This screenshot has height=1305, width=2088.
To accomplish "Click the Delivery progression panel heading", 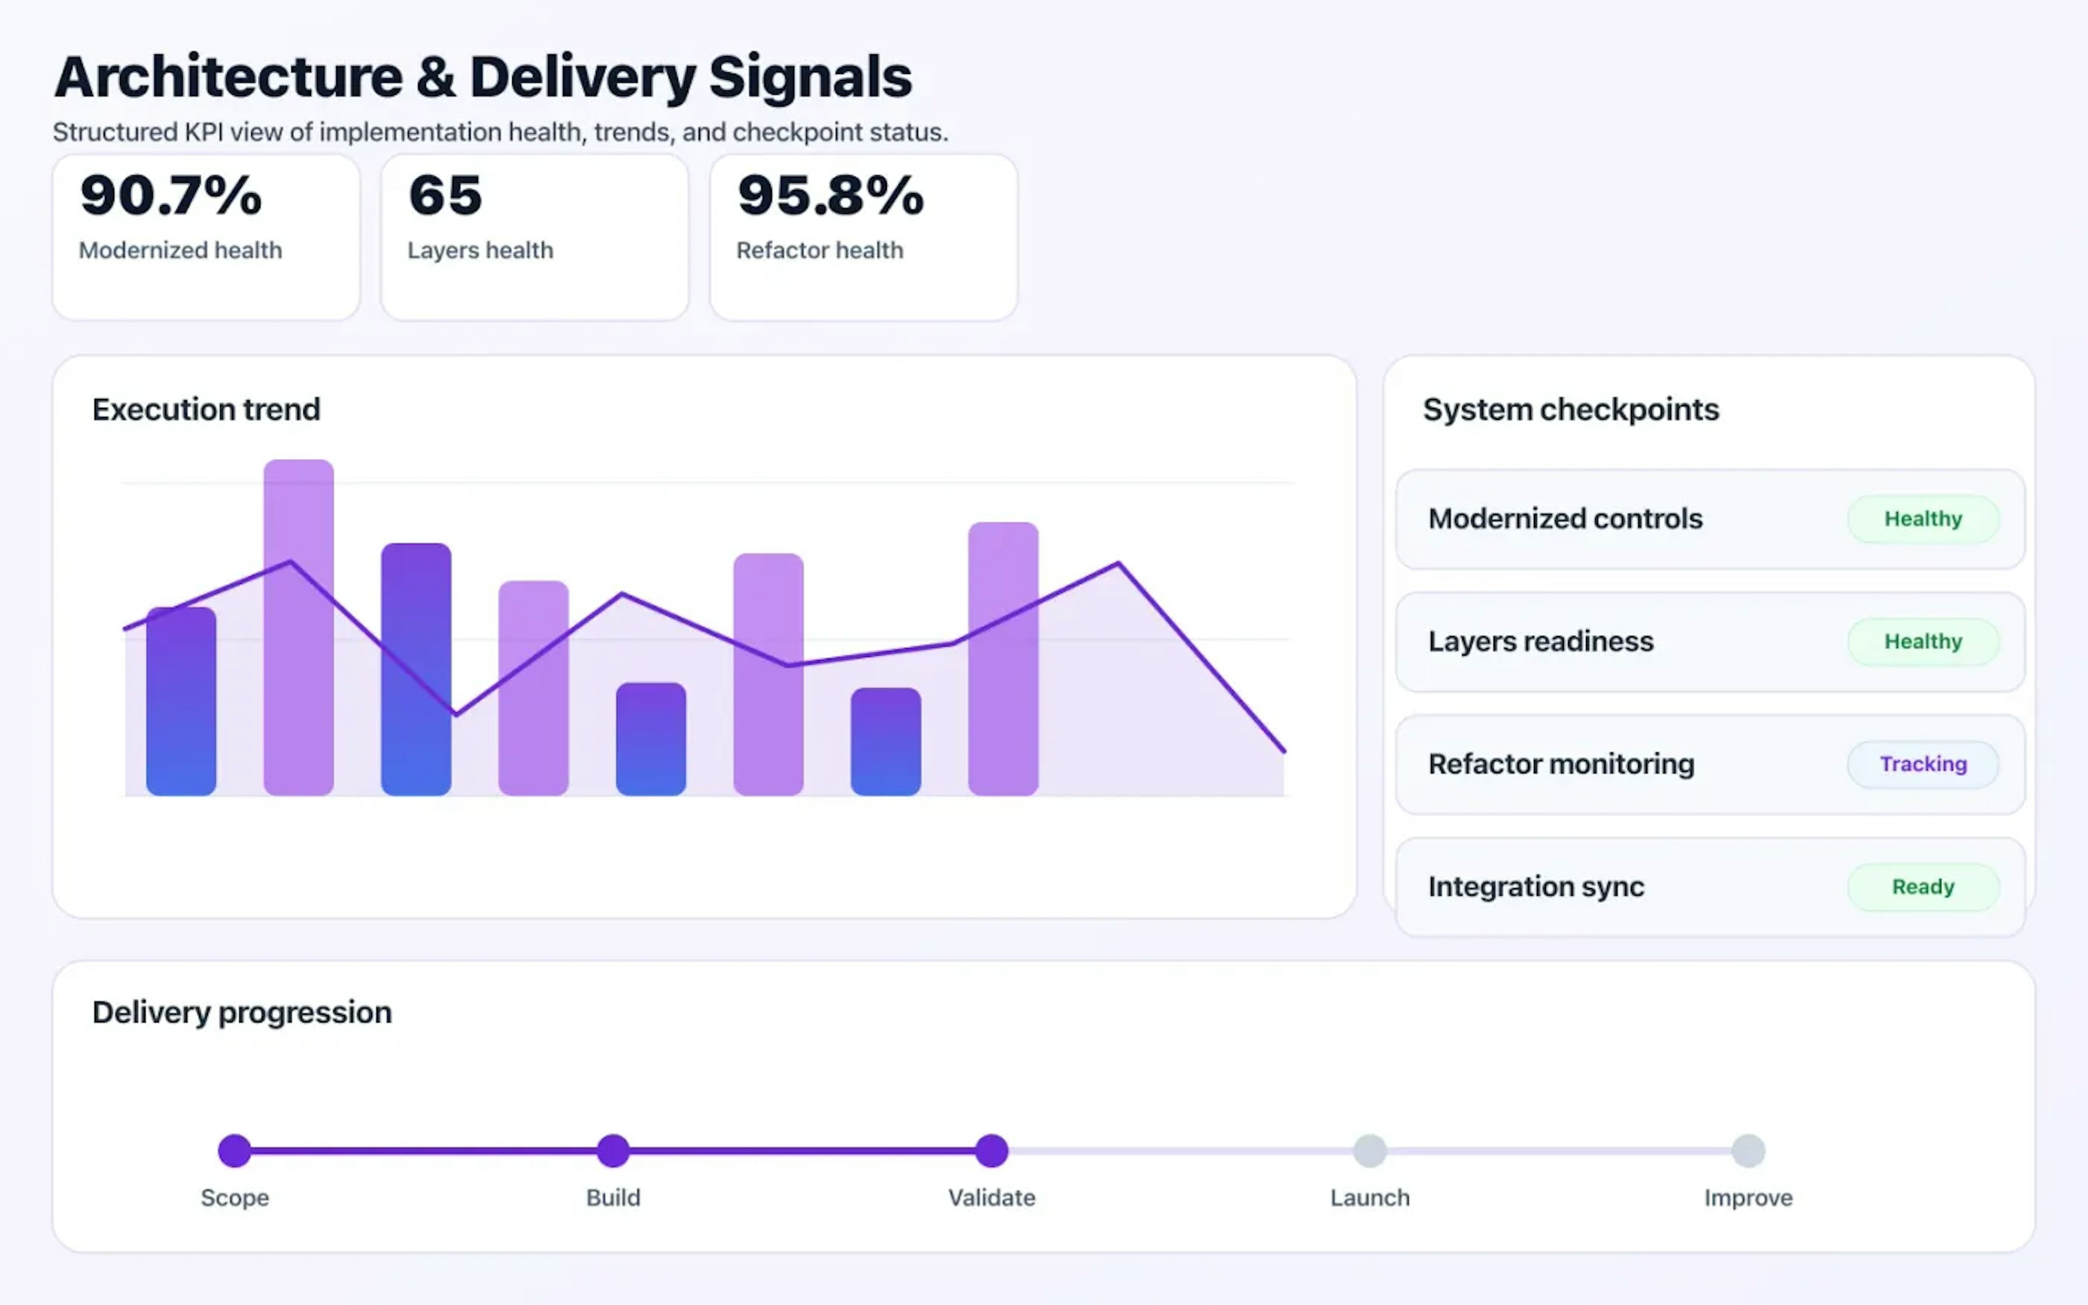I will pos(241,1011).
